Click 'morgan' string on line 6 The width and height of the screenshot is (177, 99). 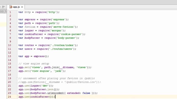tap(56, 31)
